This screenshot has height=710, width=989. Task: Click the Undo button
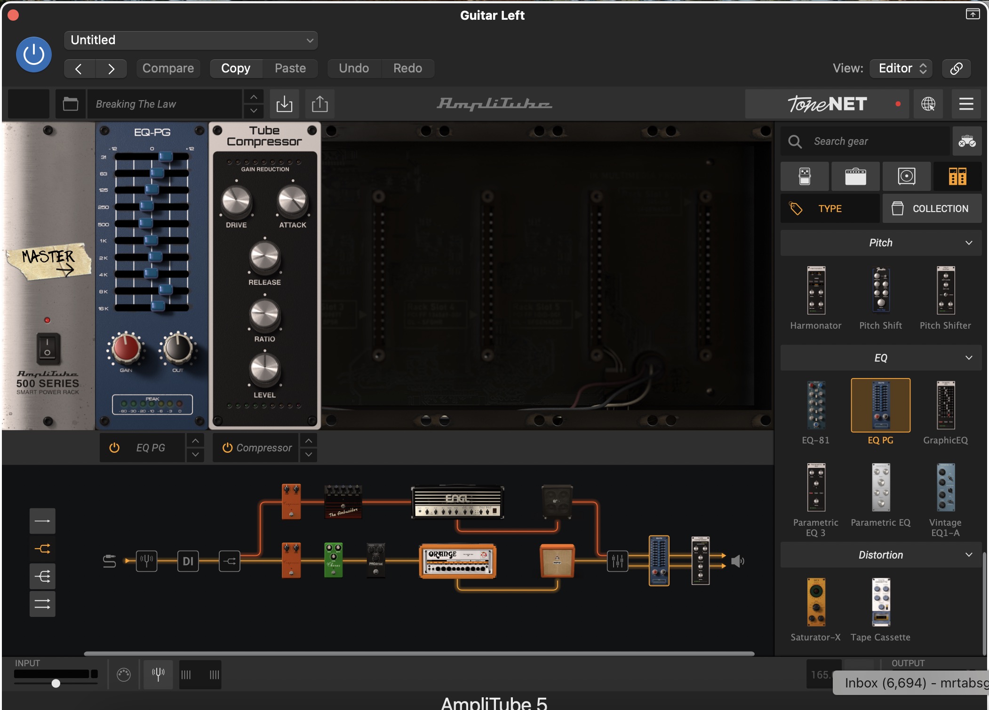click(x=354, y=68)
